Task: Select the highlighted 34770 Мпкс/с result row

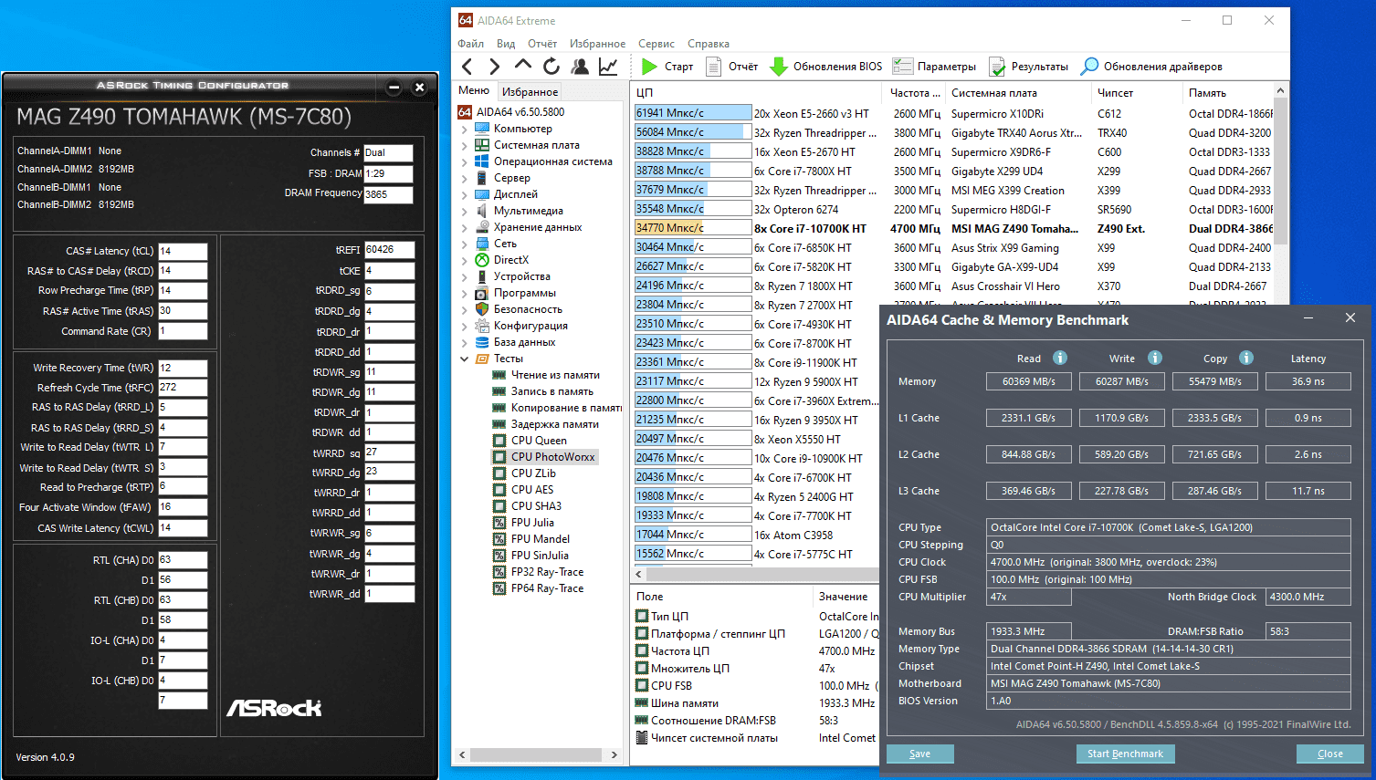Action: 954,228
